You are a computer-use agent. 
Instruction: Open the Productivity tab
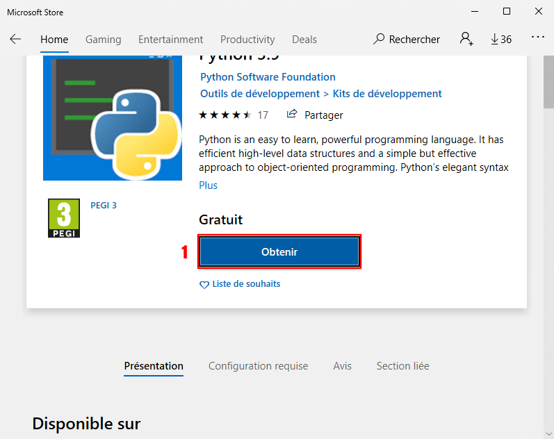pyautogui.click(x=247, y=40)
